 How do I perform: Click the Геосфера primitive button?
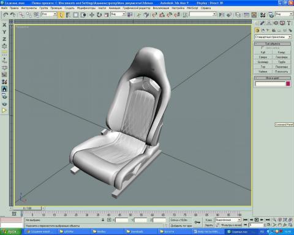coord(282,57)
